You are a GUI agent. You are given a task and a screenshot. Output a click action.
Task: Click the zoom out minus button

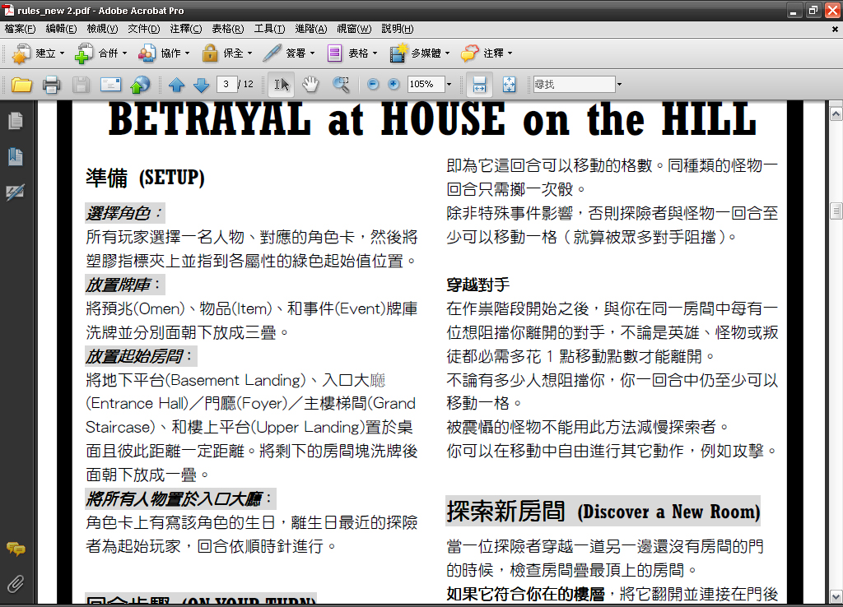[x=373, y=84]
